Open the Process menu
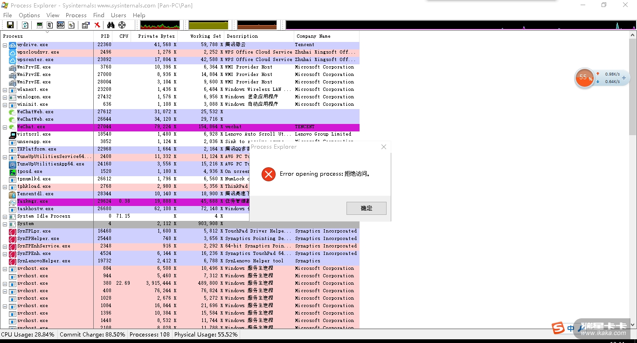Viewport: 637px width, 343px height. [x=76, y=15]
